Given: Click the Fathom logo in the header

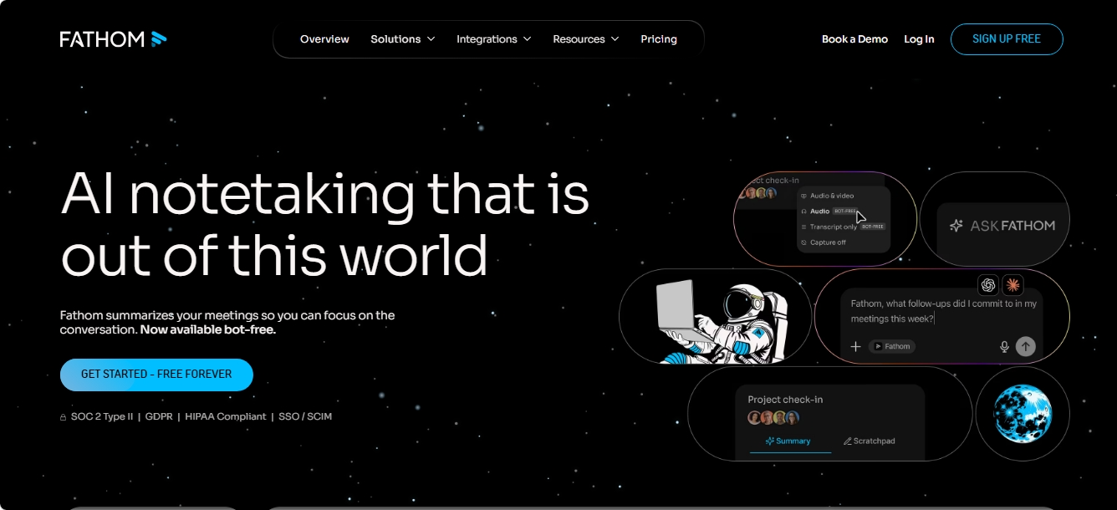Looking at the screenshot, I should pyautogui.click(x=113, y=38).
